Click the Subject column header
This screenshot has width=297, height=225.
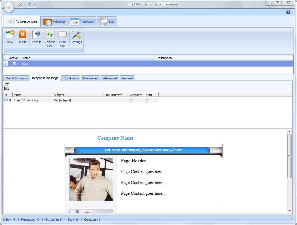point(77,95)
